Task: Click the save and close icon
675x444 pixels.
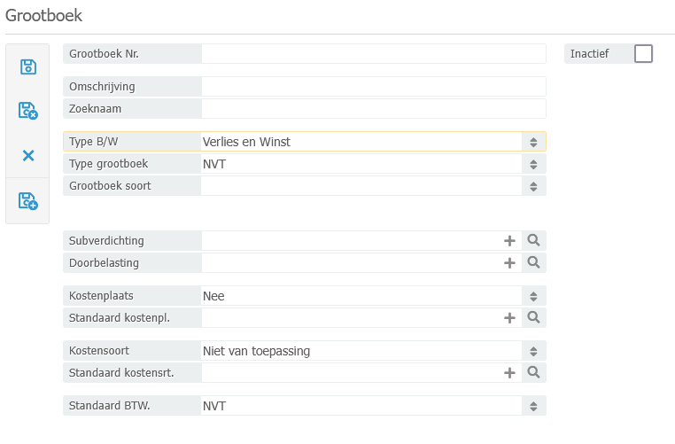Action: click(x=28, y=111)
